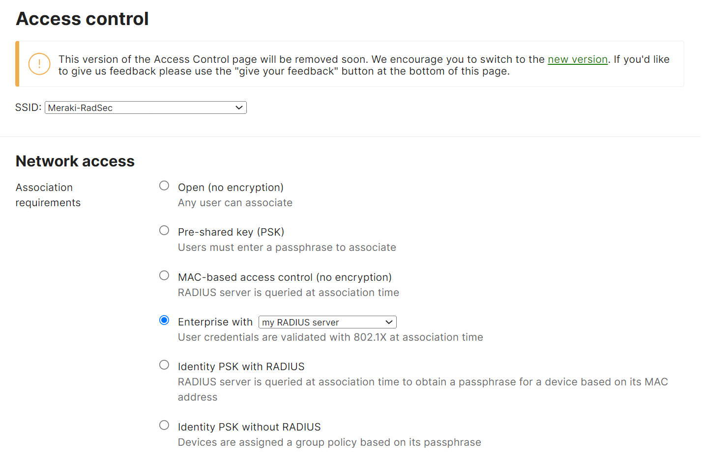Select the "Enterprise with" radio button

(164, 320)
